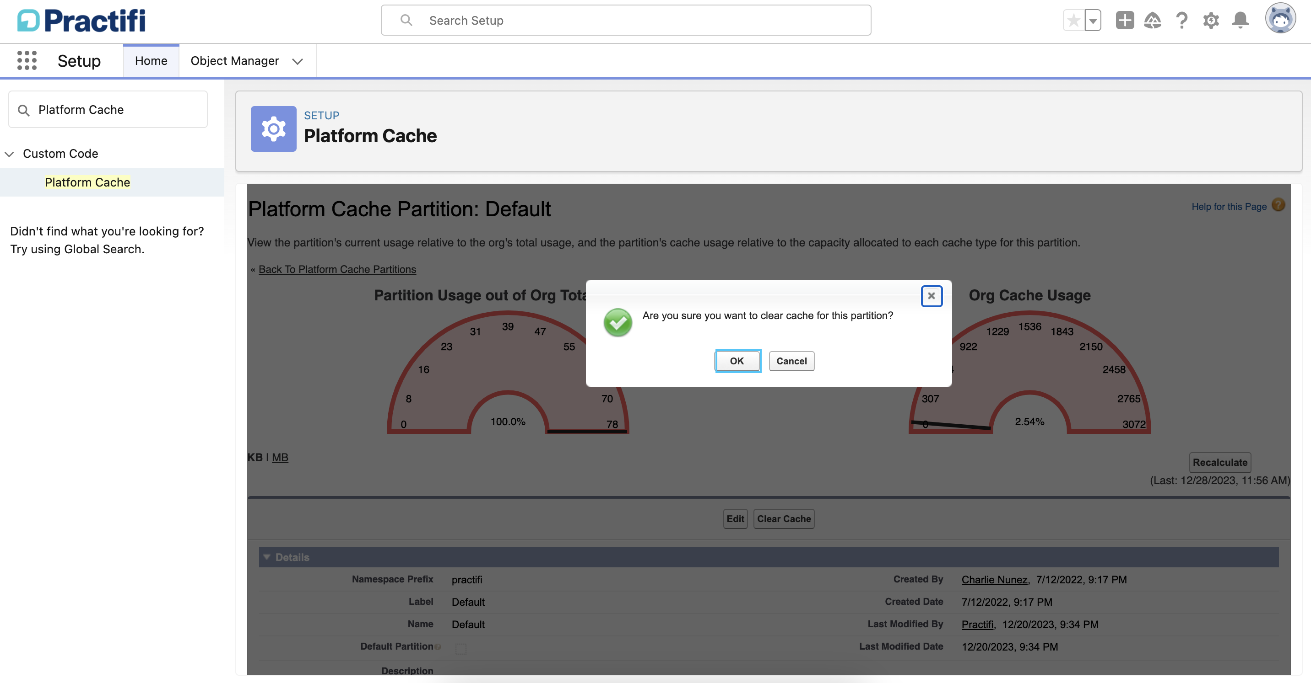Screen dimensions: 1311x683
Task: Open the user profile avatar
Action: 1280,19
